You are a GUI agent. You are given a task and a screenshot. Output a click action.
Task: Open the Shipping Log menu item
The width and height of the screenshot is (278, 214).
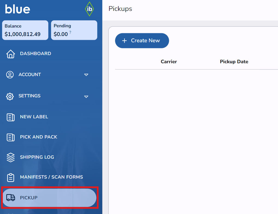37,157
